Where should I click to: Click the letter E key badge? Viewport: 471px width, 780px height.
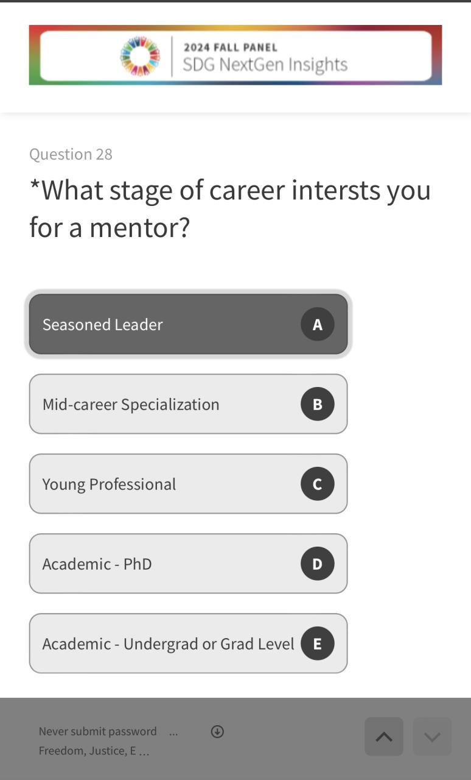pyautogui.click(x=317, y=643)
